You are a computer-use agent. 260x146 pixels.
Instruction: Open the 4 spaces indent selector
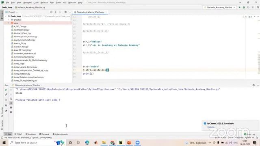click(x=239, y=137)
